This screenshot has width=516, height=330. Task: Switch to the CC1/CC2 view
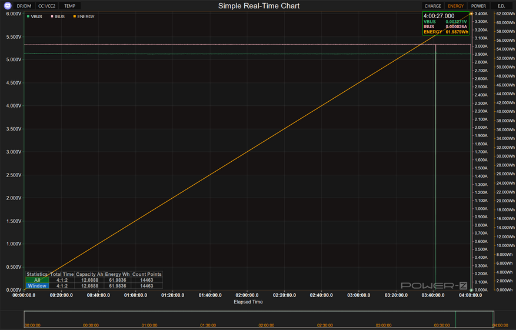click(x=47, y=6)
